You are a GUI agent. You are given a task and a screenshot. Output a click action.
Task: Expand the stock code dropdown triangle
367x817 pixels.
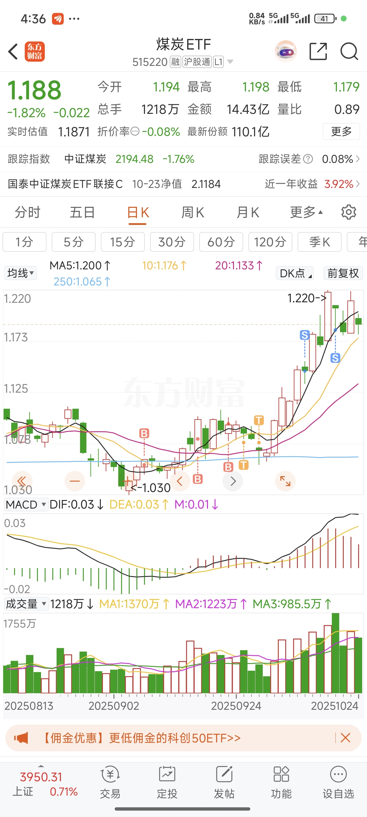(230, 62)
